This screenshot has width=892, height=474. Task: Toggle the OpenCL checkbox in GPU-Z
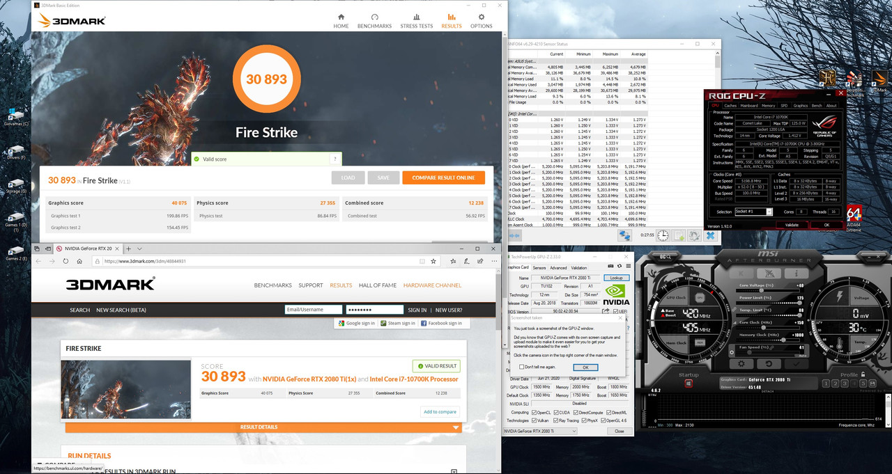534,412
